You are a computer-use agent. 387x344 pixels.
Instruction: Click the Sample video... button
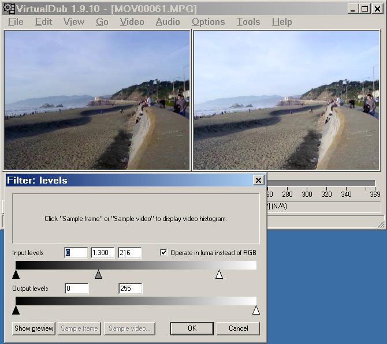(129, 328)
